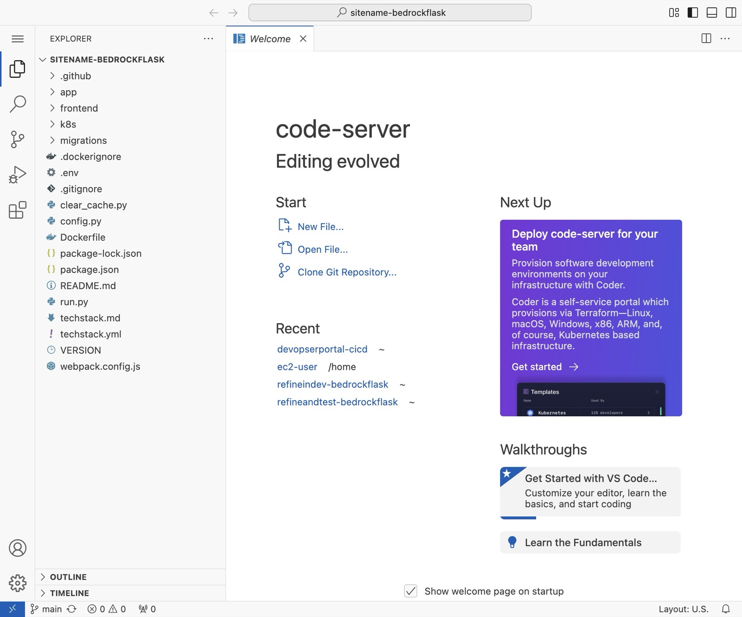Click the Open File icon under Start
The height and width of the screenshot is (617, 742).
click(x=285, y=248)
